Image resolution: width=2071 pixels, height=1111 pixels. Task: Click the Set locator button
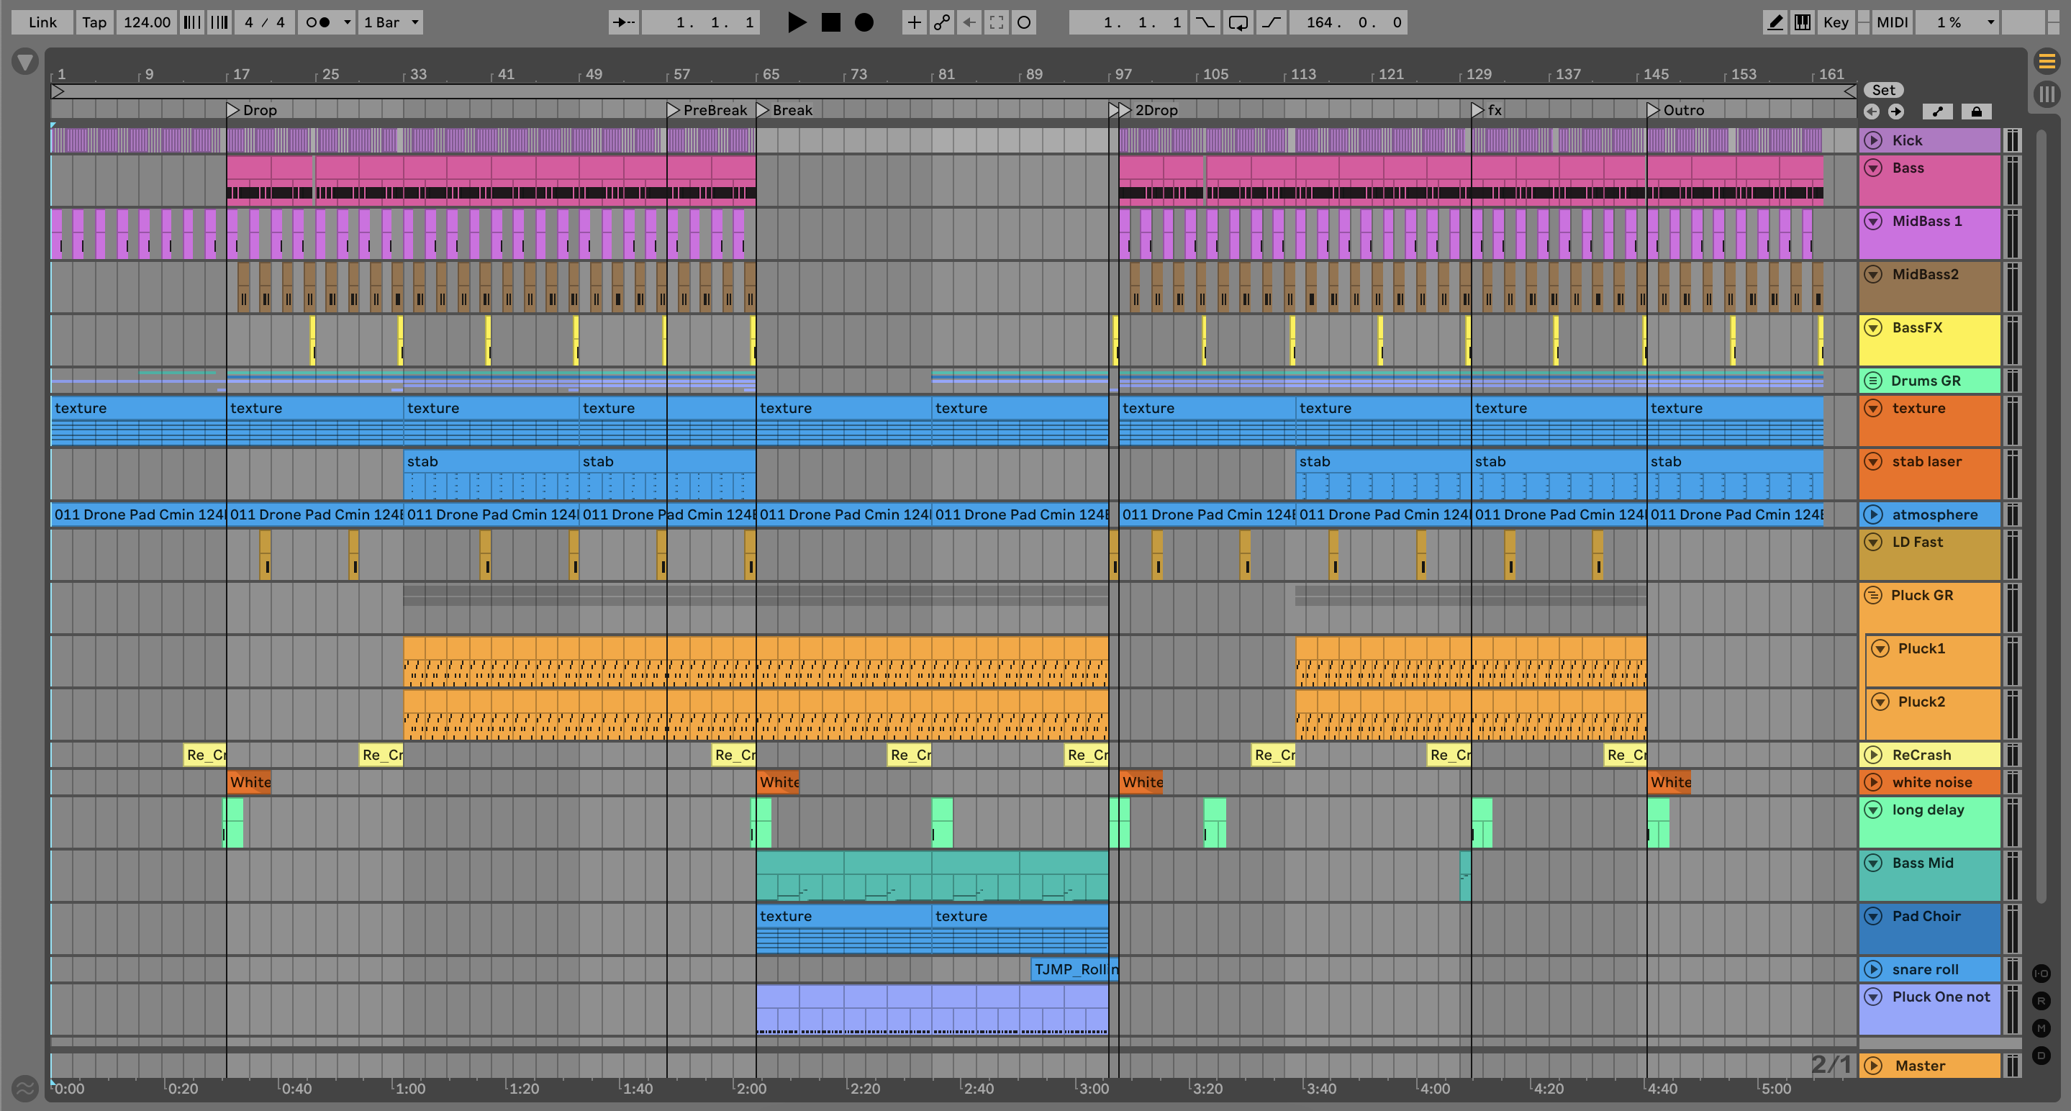1883,90
